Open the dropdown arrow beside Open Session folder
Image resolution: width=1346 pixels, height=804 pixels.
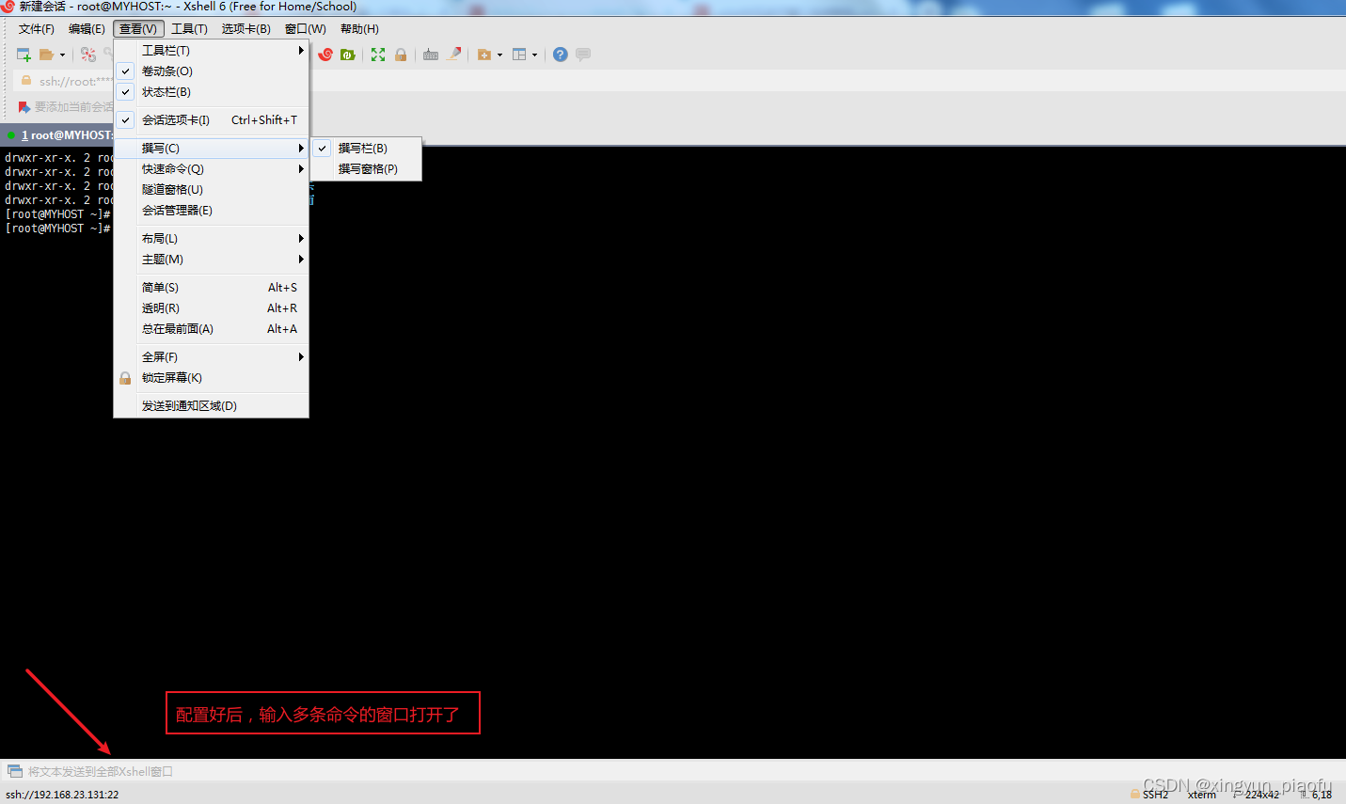pyautogui.click(x=62, y=55)
